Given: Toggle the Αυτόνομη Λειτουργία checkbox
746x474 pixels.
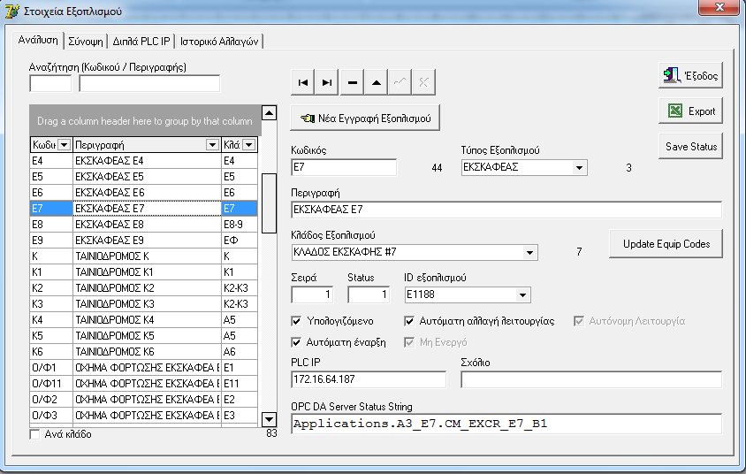Looking at the screenshot, I should tap(579, 321).
